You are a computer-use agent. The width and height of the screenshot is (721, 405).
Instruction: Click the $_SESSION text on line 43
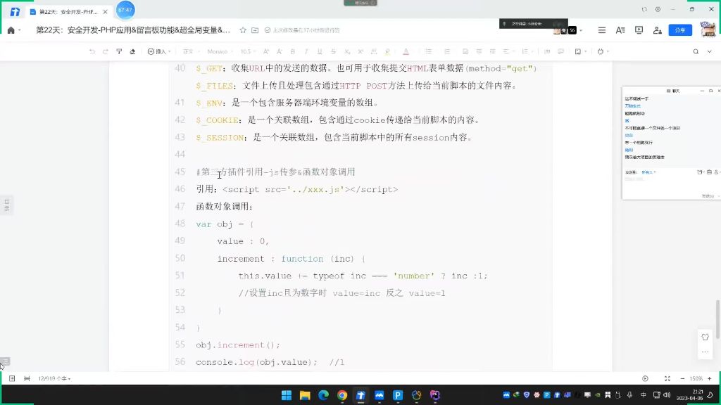(220, 137)
